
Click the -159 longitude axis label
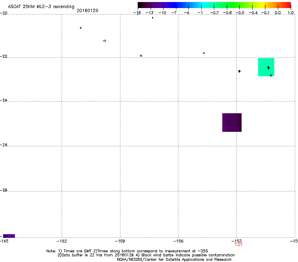(x=120, y=241)
